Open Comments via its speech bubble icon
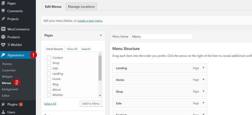Image resolution: width=252 pixels, height=115 pixels. [3, 11]
